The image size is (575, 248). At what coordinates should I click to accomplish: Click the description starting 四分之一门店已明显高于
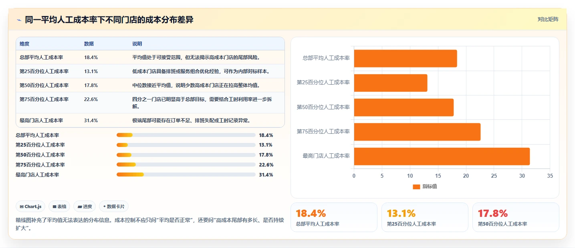202,103
